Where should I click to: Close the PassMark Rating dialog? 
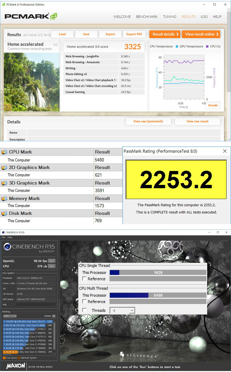coord(225,151)
